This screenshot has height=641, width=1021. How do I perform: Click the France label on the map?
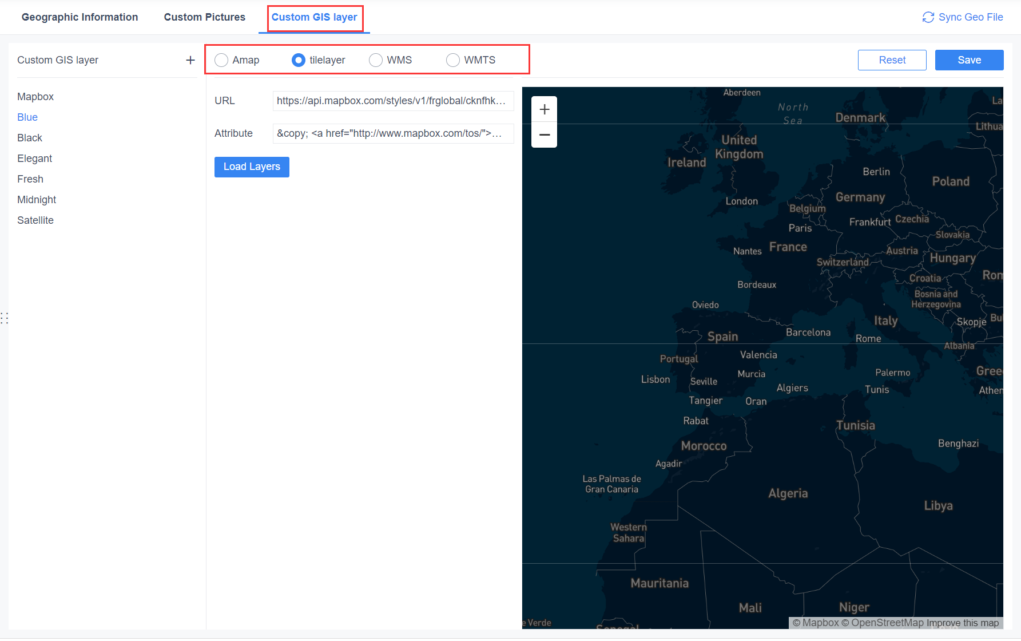(788, 247)
